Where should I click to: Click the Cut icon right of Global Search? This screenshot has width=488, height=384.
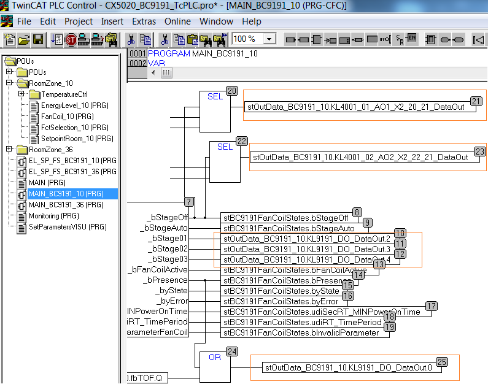click(x=131, y=40)
